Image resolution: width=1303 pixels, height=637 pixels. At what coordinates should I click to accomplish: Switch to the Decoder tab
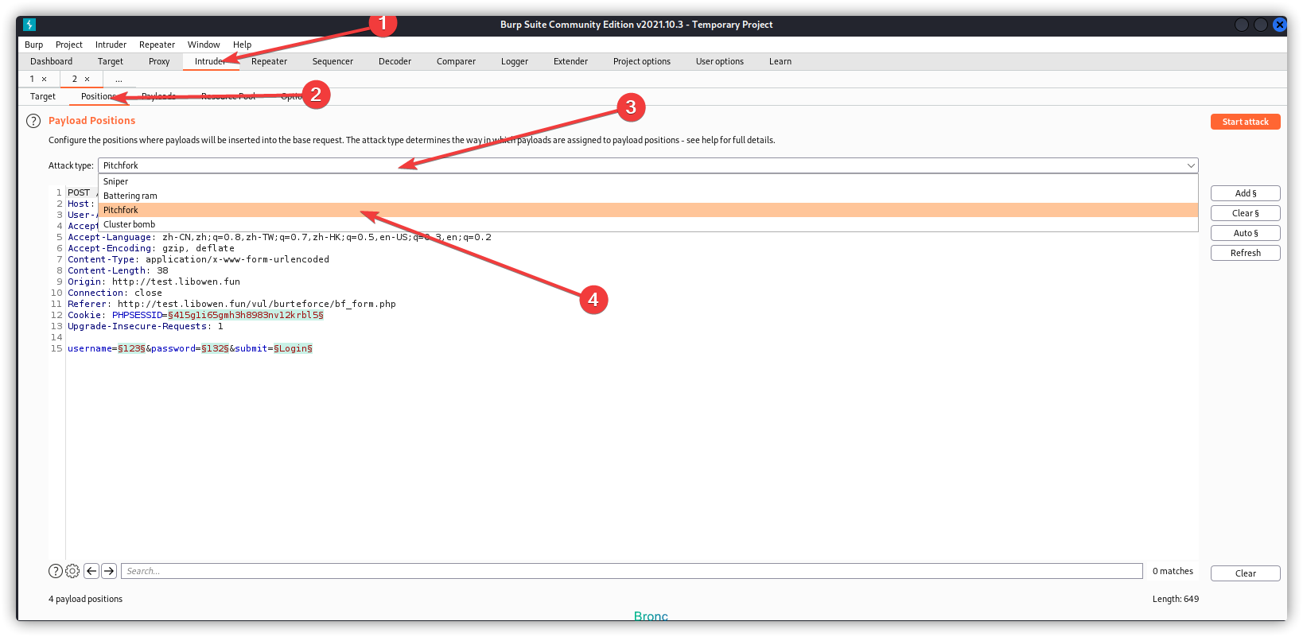click(x=395, y=61)
